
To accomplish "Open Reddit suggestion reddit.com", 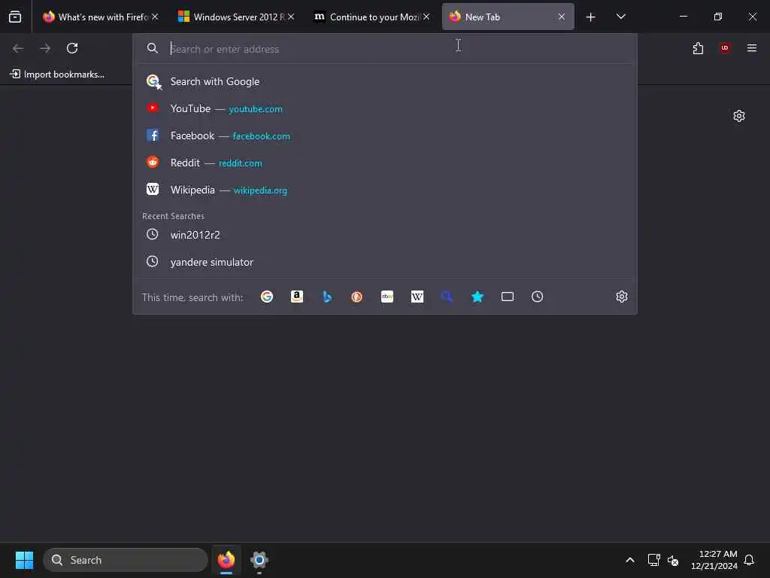I will 385,163.
